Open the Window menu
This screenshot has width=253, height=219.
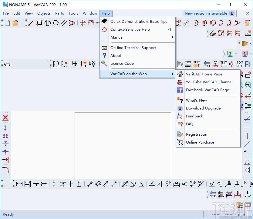pos(90,13)
